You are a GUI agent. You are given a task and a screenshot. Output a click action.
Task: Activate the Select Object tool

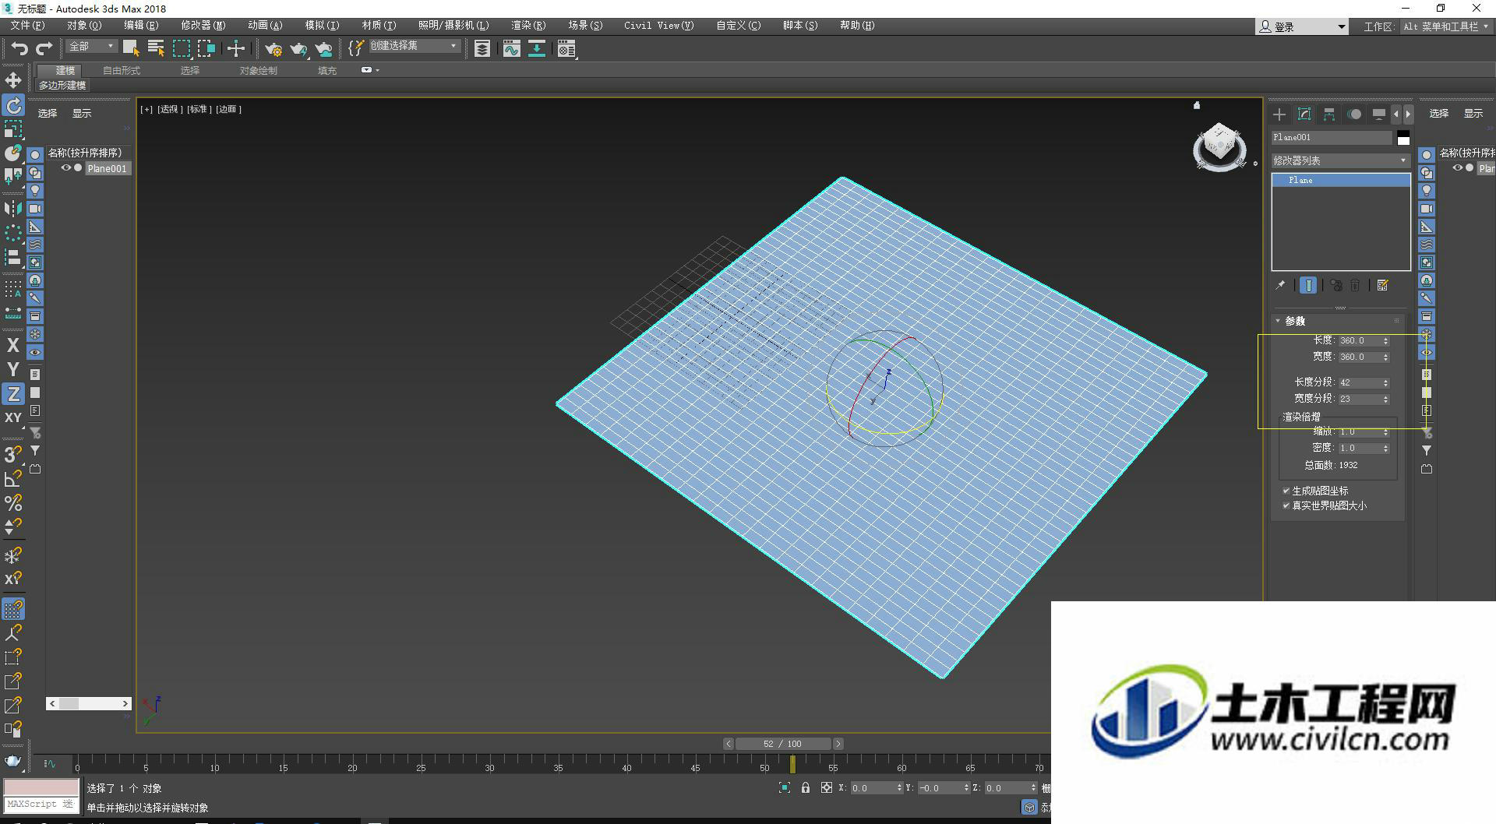pos(131,48)
